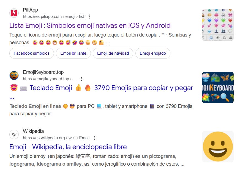Choose the Emoji de navidad chip

(113, 53)
